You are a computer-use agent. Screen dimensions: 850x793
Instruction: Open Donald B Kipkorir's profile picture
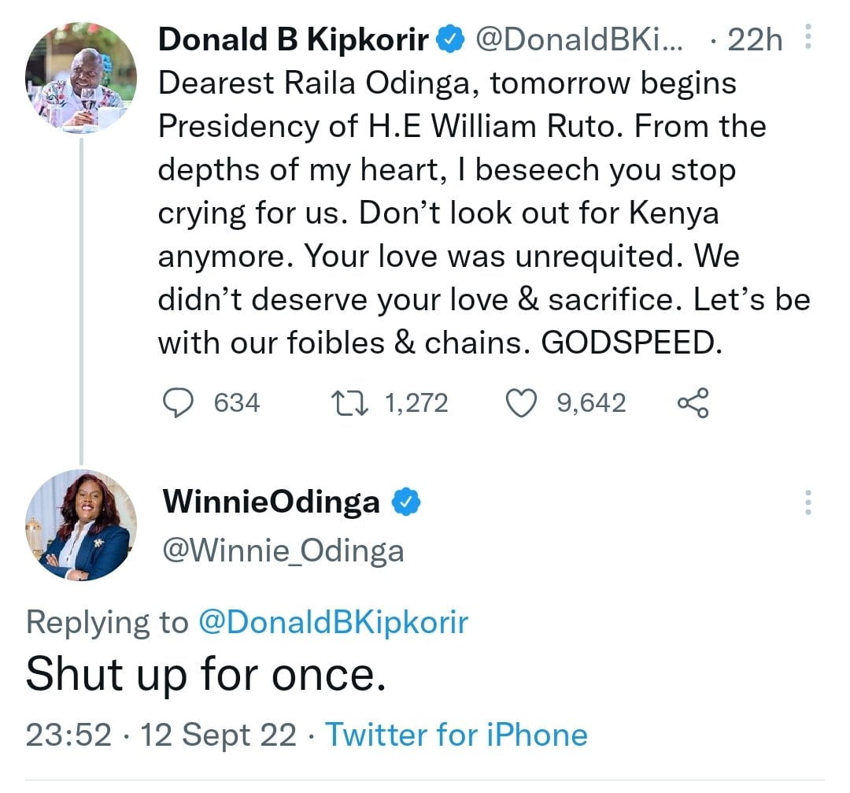tap(81, 77)
